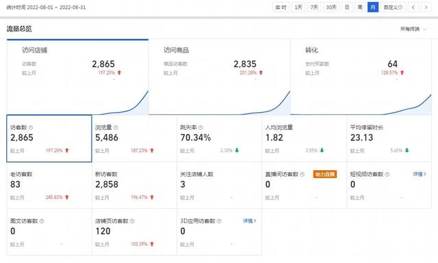438x263 pixels.
Task: Select the 月 time range tab
Action: [373, 8]
